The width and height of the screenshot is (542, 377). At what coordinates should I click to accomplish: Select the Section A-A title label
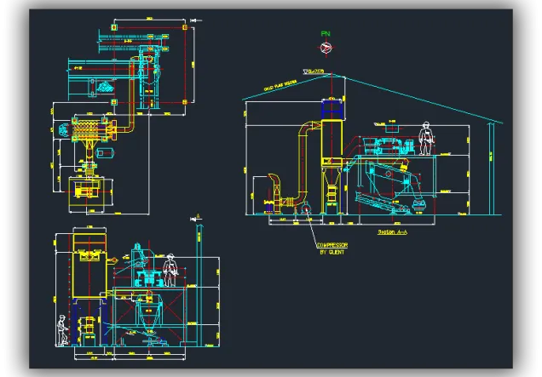point(392,232)
